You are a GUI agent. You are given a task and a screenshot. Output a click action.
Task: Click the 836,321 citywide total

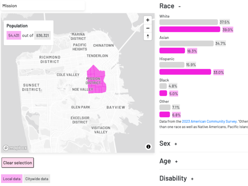pyautogui.click(x=42, y=35)
